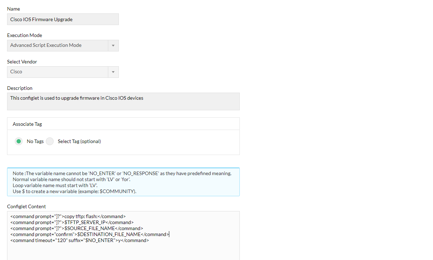Open the Select Vendor combo box showing Cisco
The image size is (433, 260).
tap(63, 72)
